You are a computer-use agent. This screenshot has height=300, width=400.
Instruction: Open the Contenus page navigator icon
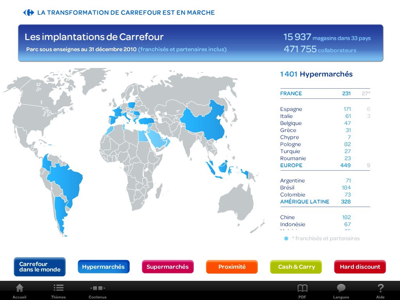97,289
